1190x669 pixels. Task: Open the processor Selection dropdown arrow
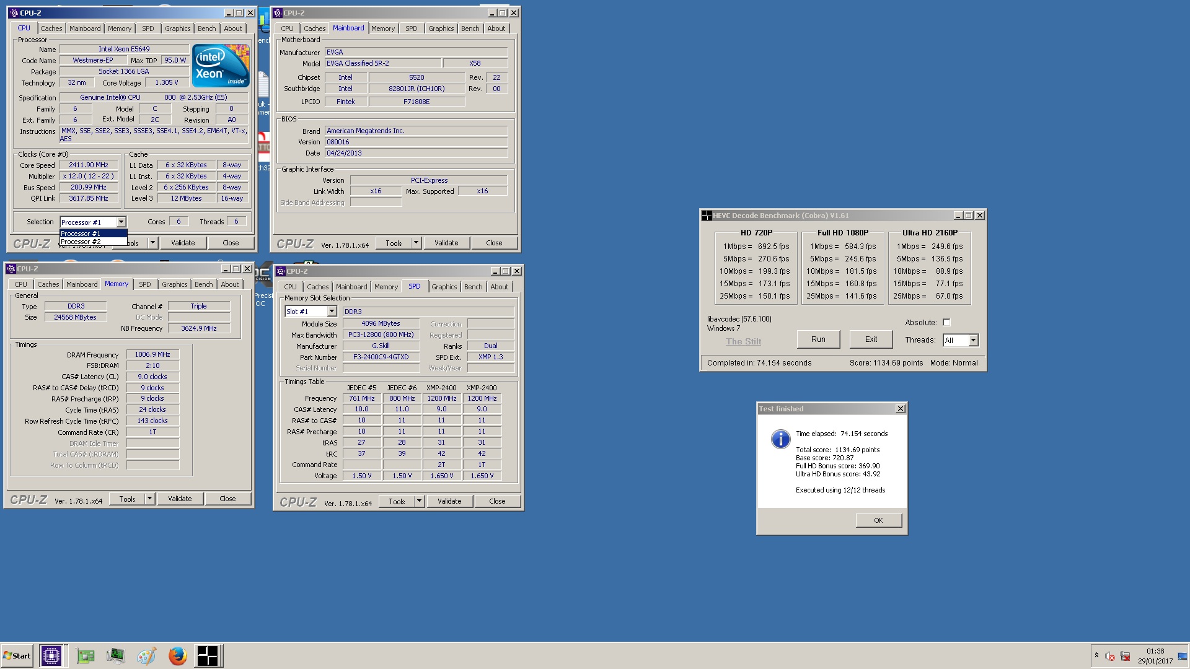pyautogui.click(x=121, y=222)
